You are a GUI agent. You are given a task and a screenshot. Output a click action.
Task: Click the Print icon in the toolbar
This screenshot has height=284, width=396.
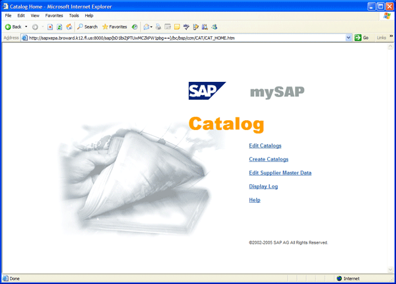pos(158,27)
